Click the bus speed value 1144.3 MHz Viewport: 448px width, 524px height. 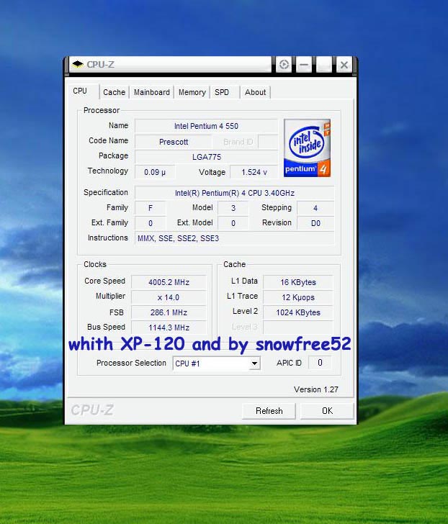pyautogui.click(x=169, y=327)
